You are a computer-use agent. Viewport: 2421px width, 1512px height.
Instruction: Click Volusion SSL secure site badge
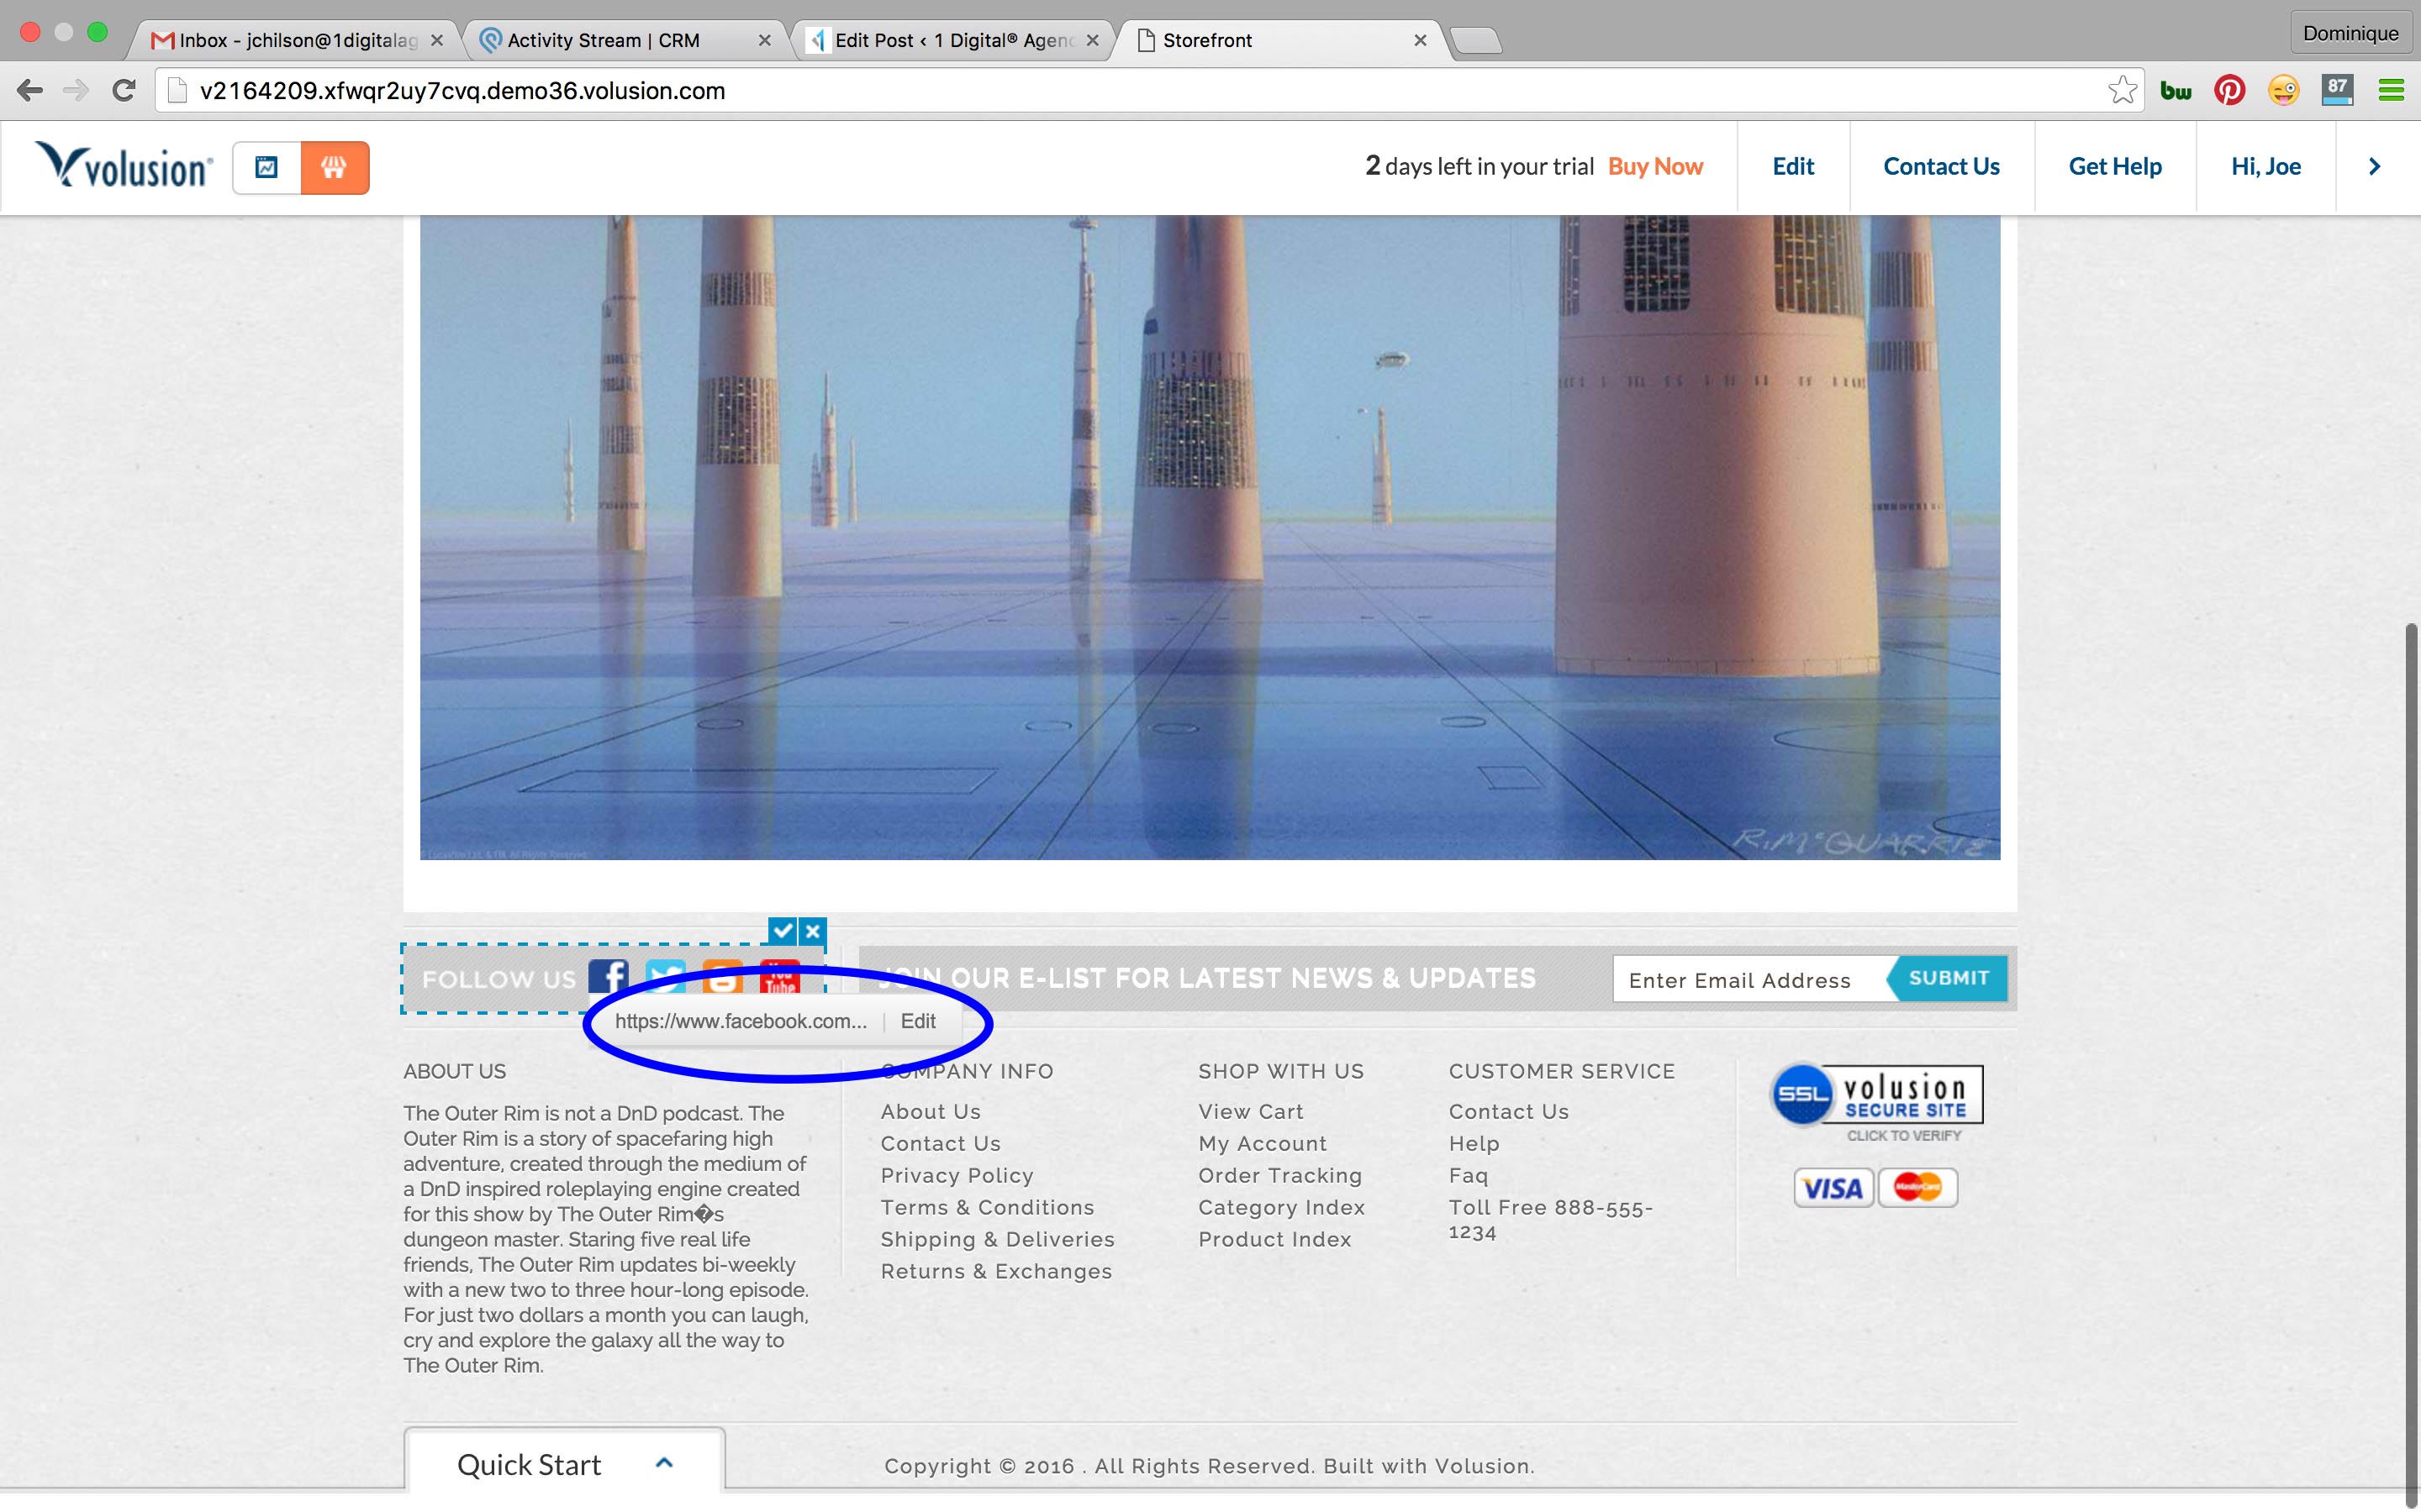point(1877,1103)
